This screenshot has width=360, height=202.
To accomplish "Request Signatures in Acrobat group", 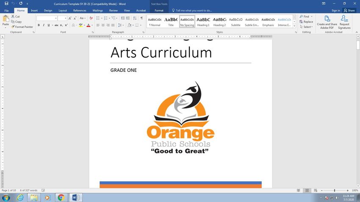I will pyautogui.click(x=344, y=22).
